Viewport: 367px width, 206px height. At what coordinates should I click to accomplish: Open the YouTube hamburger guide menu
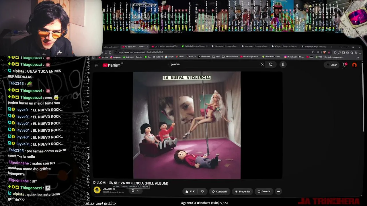click(x=96, y=65)
